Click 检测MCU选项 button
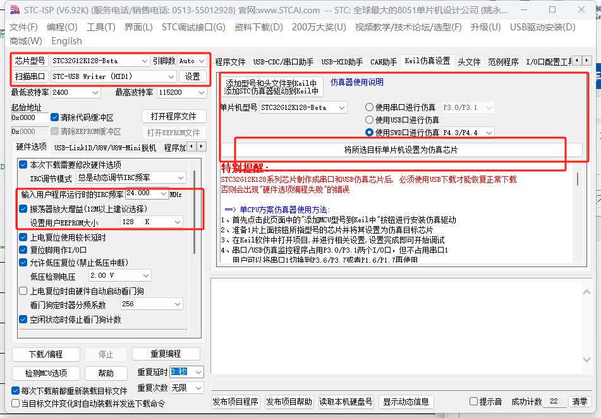Viewport: 601px width, 418px height. click(x=46, y=373)
